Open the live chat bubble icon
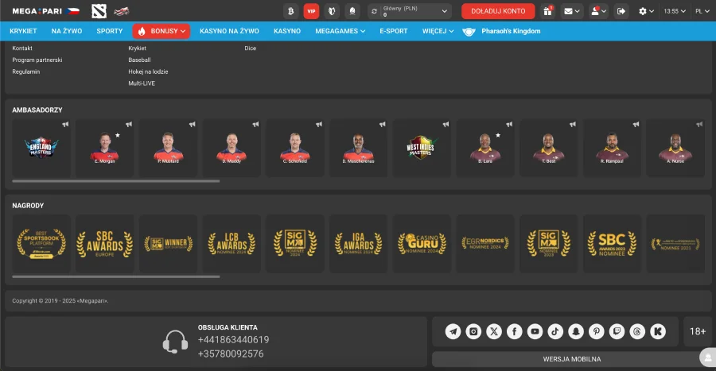 (708, 357)
